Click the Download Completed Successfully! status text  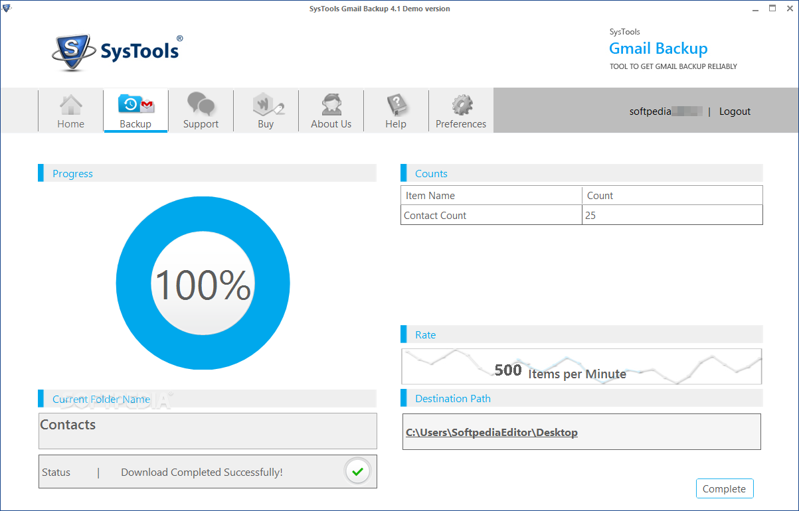(x=202, y=473)
